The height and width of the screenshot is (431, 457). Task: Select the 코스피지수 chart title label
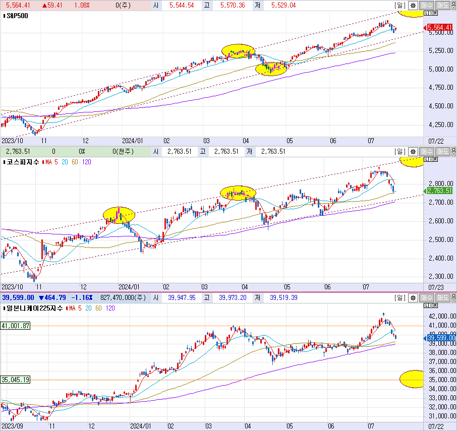tap(23, 162)
